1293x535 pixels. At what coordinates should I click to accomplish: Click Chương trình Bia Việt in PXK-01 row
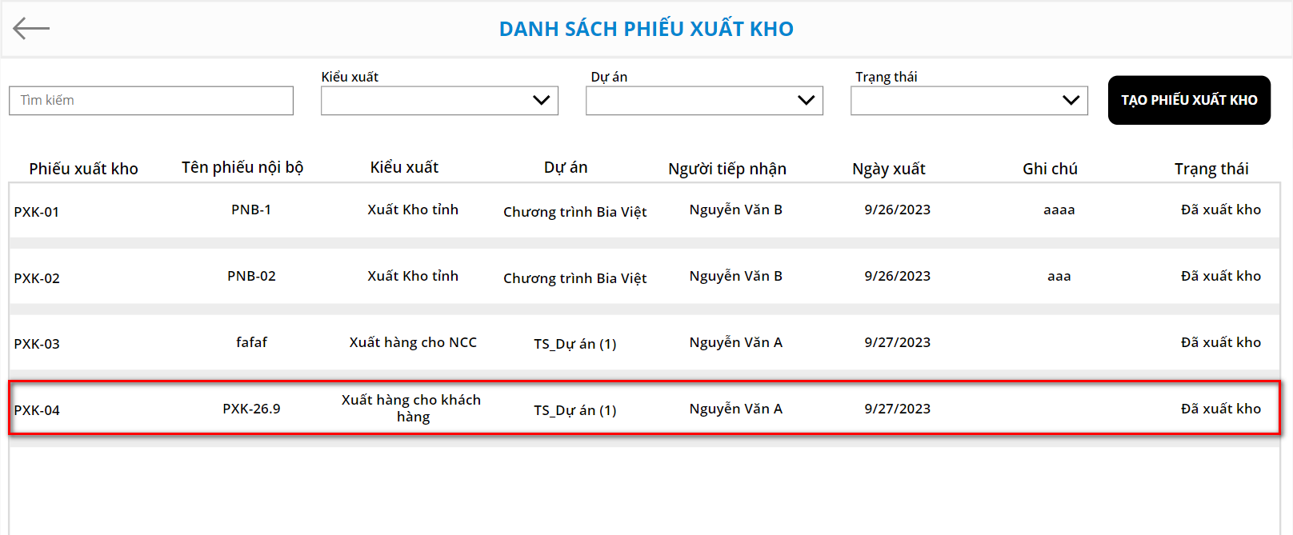pyautogui.click(x=574, y=212)
